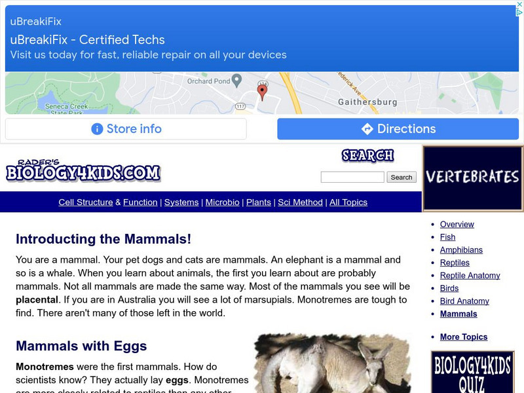The width and height of the screenshot is (524, 393).
Task: Close the uBreakiFix ad with the X icon
Action: pyautogui.click(x=519, y=5)
